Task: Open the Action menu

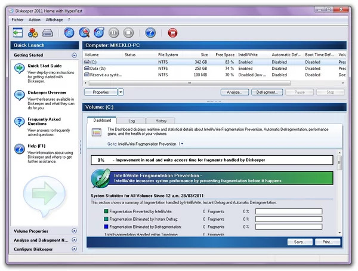Action: coord(35,20)
